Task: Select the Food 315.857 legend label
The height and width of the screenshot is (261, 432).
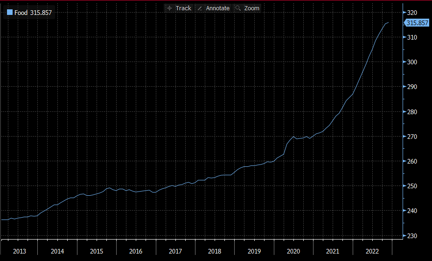Action: point(33,13)
